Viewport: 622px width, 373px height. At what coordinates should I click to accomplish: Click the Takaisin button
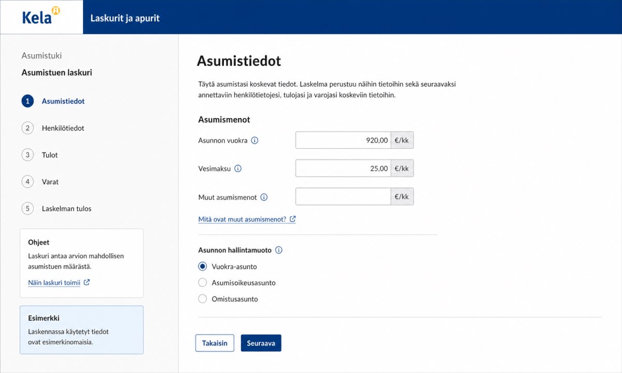pyautogui.click(x=215, y=343)
